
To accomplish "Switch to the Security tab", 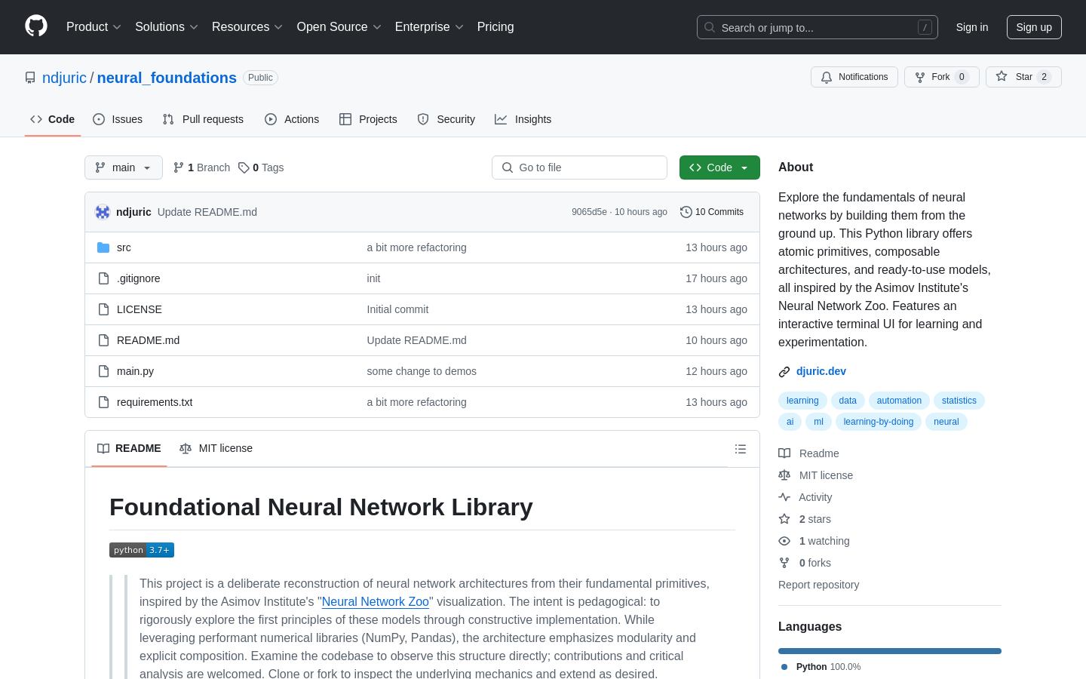I will [446, 119].
